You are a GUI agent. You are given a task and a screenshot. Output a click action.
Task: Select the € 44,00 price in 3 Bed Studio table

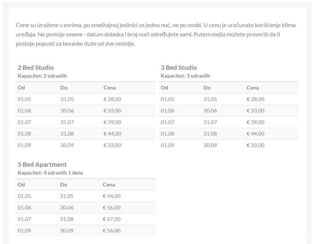point(255,134)
